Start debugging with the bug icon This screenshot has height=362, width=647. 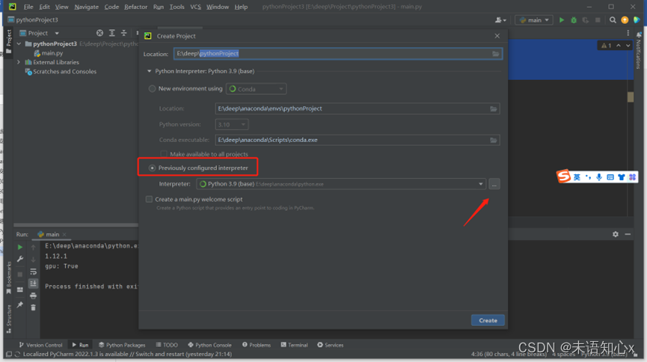pos(574,19)
